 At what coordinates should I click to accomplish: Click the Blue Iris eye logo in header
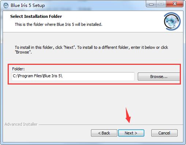point(172,21)
